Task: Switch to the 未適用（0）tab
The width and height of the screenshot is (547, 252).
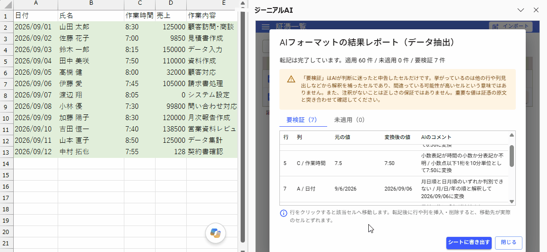Action: (x=349, y=120)
